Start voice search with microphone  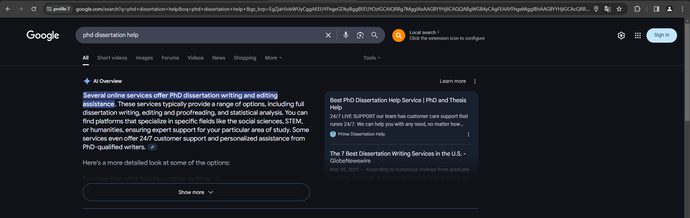pyautogui.click(x=346, y=35)
